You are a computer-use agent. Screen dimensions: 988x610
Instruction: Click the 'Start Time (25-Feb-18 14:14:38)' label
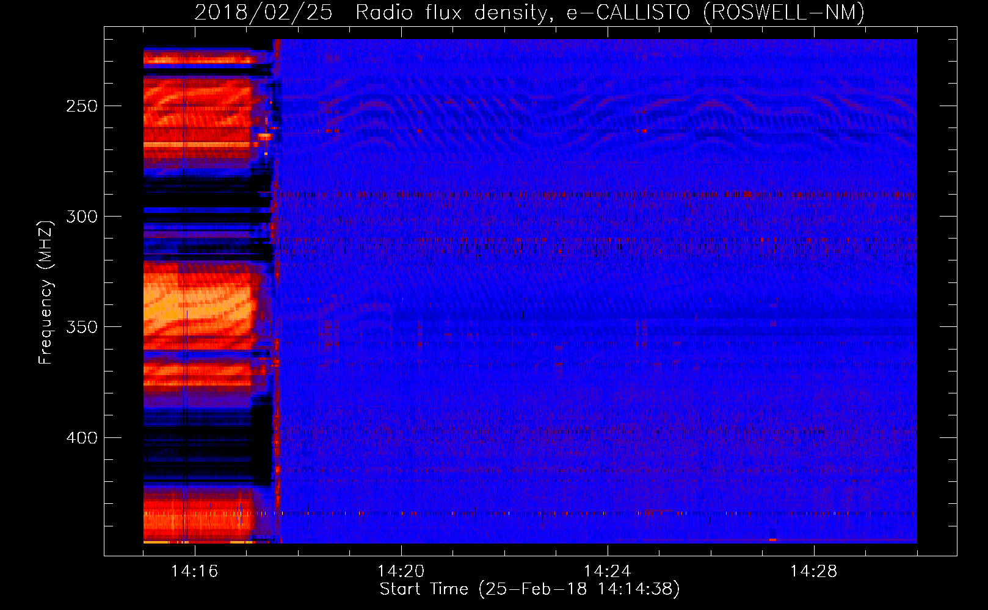click(529, 589)
